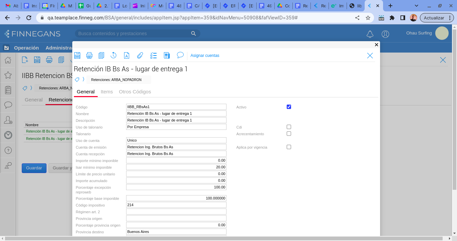Click the save disk icon in the dialog toolbar
Screen dimensions: 457x241
[x=77, y=56]
